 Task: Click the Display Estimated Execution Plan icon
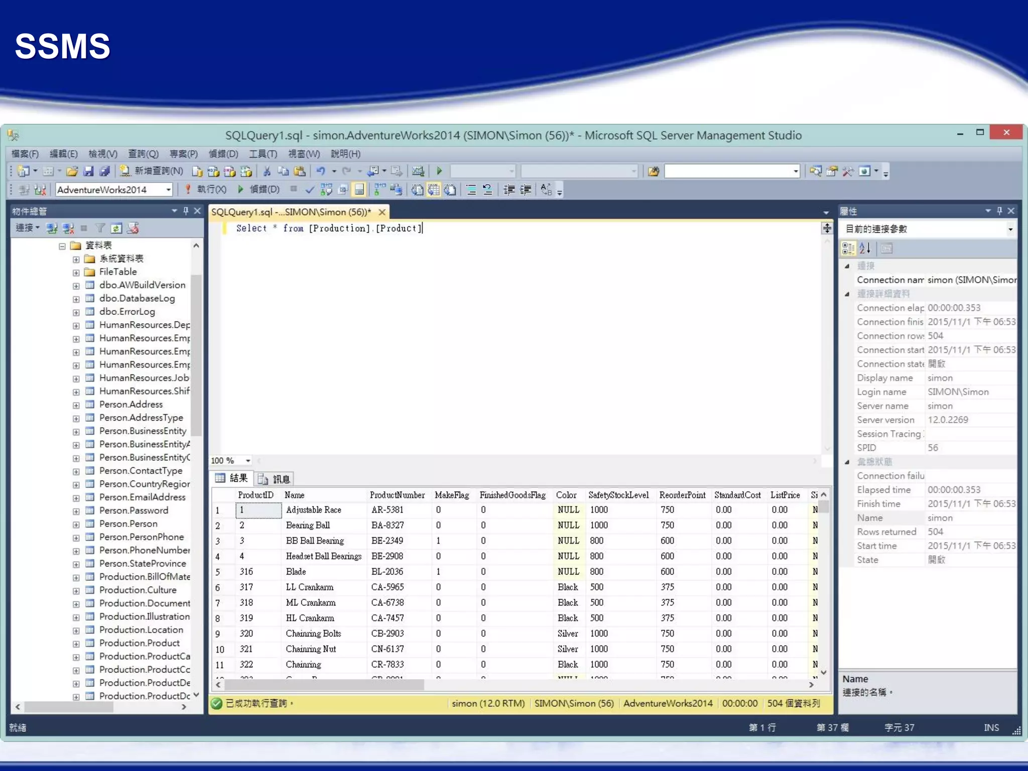[x=326, y=189]
